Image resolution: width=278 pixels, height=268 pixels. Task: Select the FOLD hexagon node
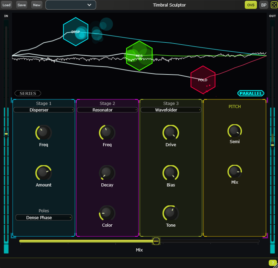pyautogui.click(x=203, y=79)
